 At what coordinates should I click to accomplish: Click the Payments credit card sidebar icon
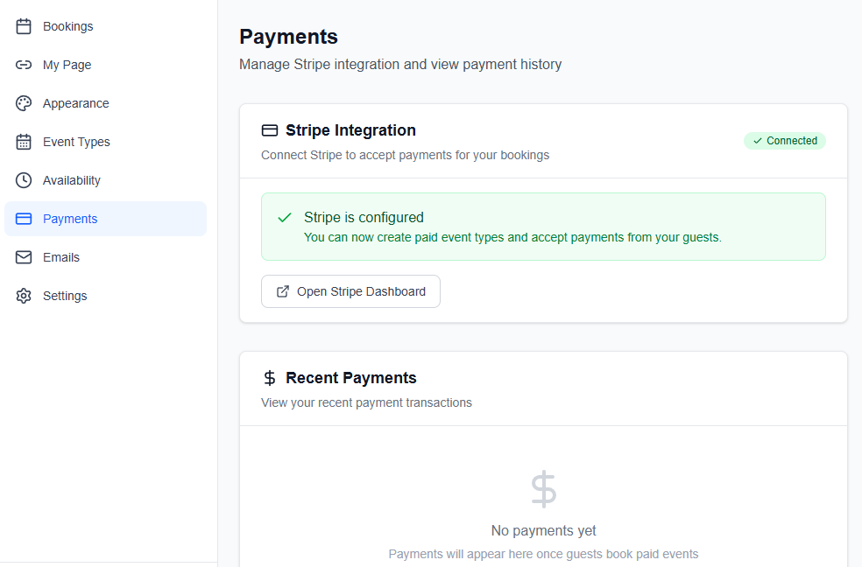[25, 219]
